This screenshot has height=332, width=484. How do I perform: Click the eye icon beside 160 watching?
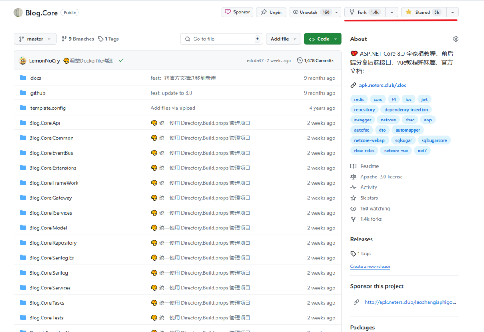click(354, 209)
